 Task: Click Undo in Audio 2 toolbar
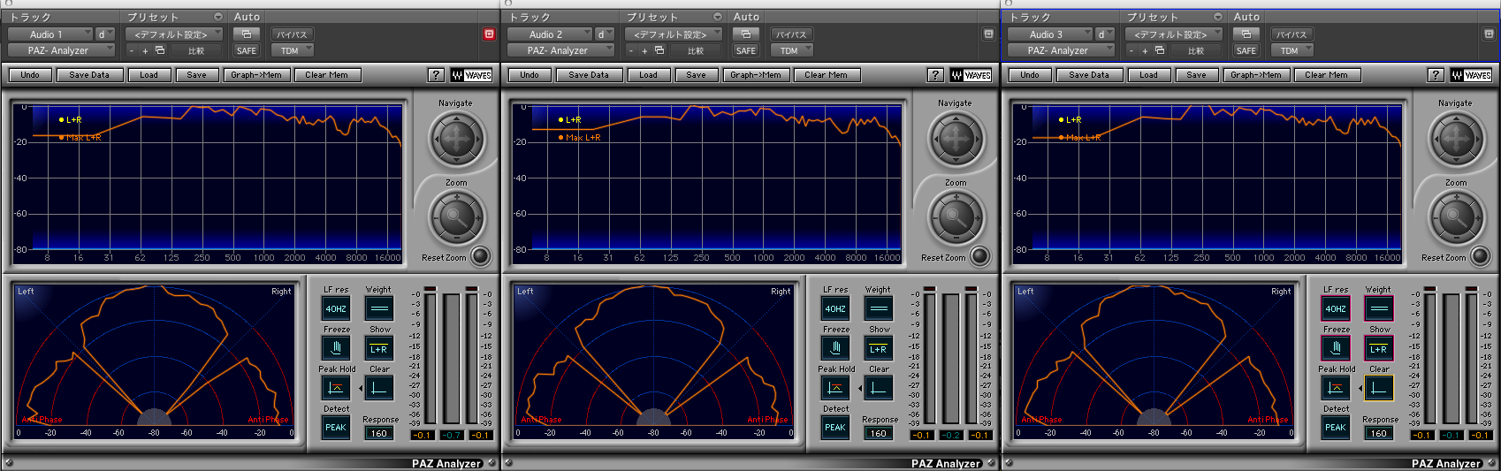530,75
